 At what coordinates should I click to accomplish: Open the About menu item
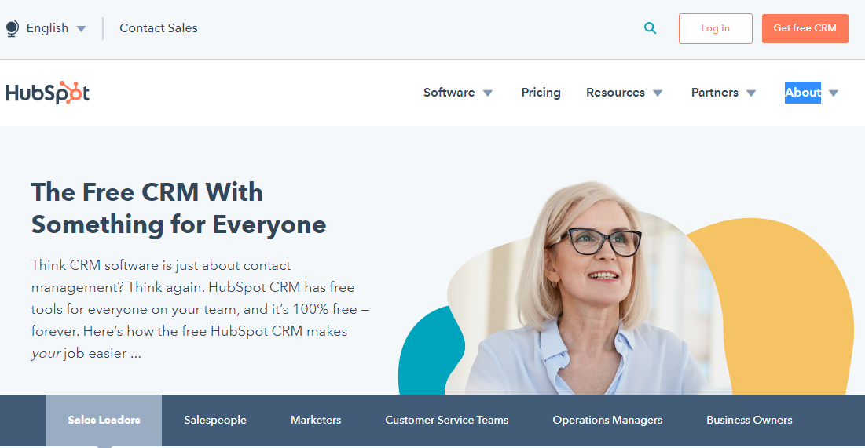803,93
